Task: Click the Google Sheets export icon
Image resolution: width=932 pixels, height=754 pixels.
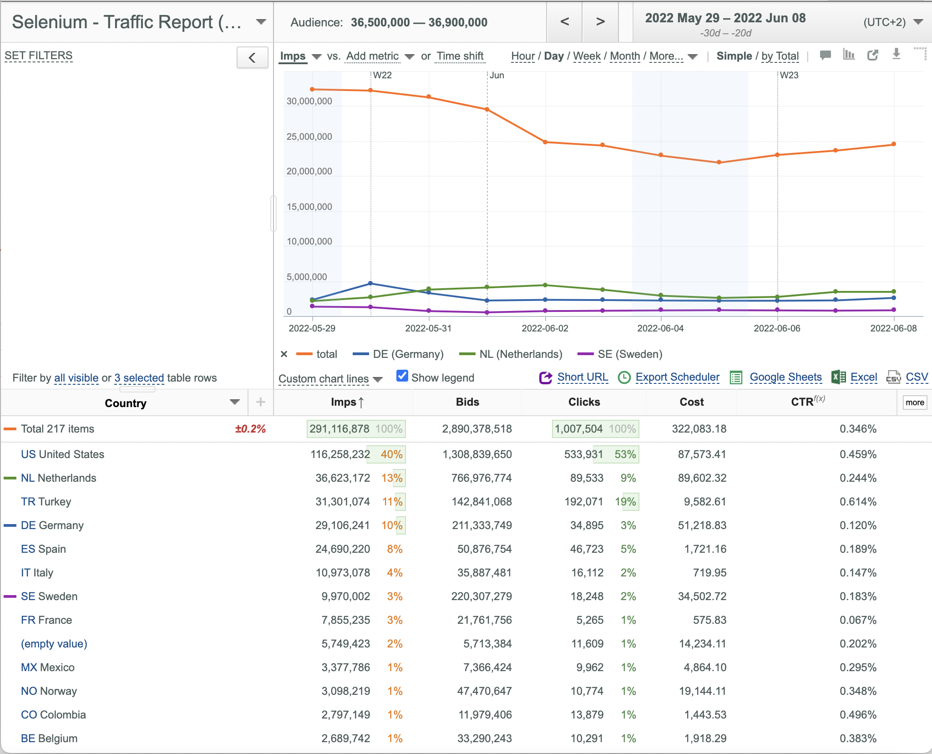Action: tap(736, 377)
